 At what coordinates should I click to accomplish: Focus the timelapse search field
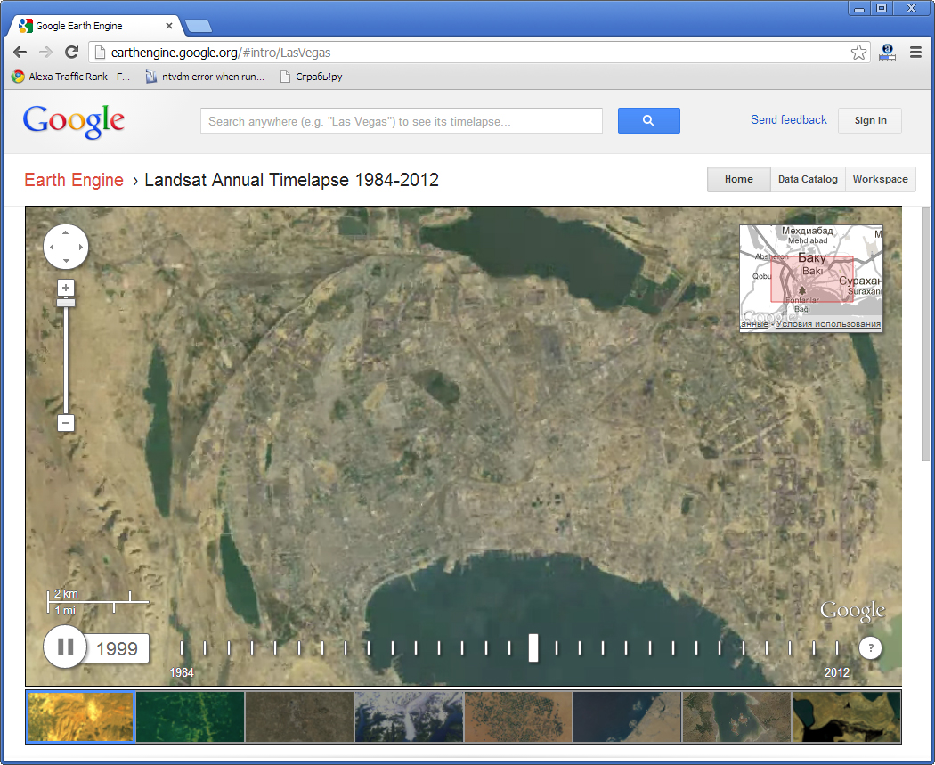(402, 121)
